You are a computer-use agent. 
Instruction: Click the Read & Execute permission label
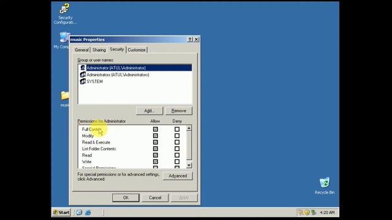pyautogui.click(x=96, y=142)
